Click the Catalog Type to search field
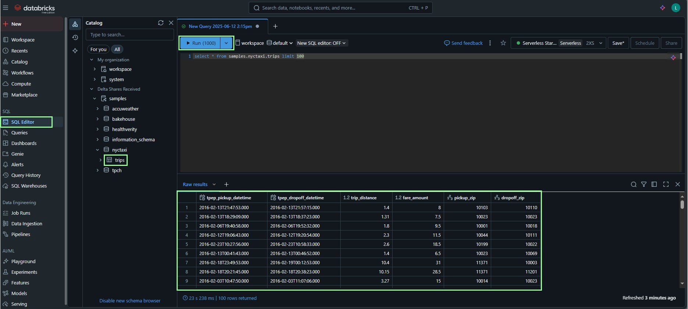This screenshot has width=688, height=309. click(x=130, y=34)
